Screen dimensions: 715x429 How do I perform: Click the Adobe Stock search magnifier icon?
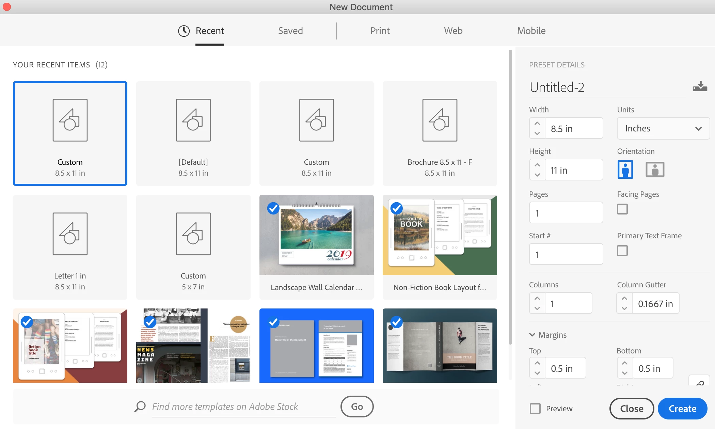click(140, 407)
